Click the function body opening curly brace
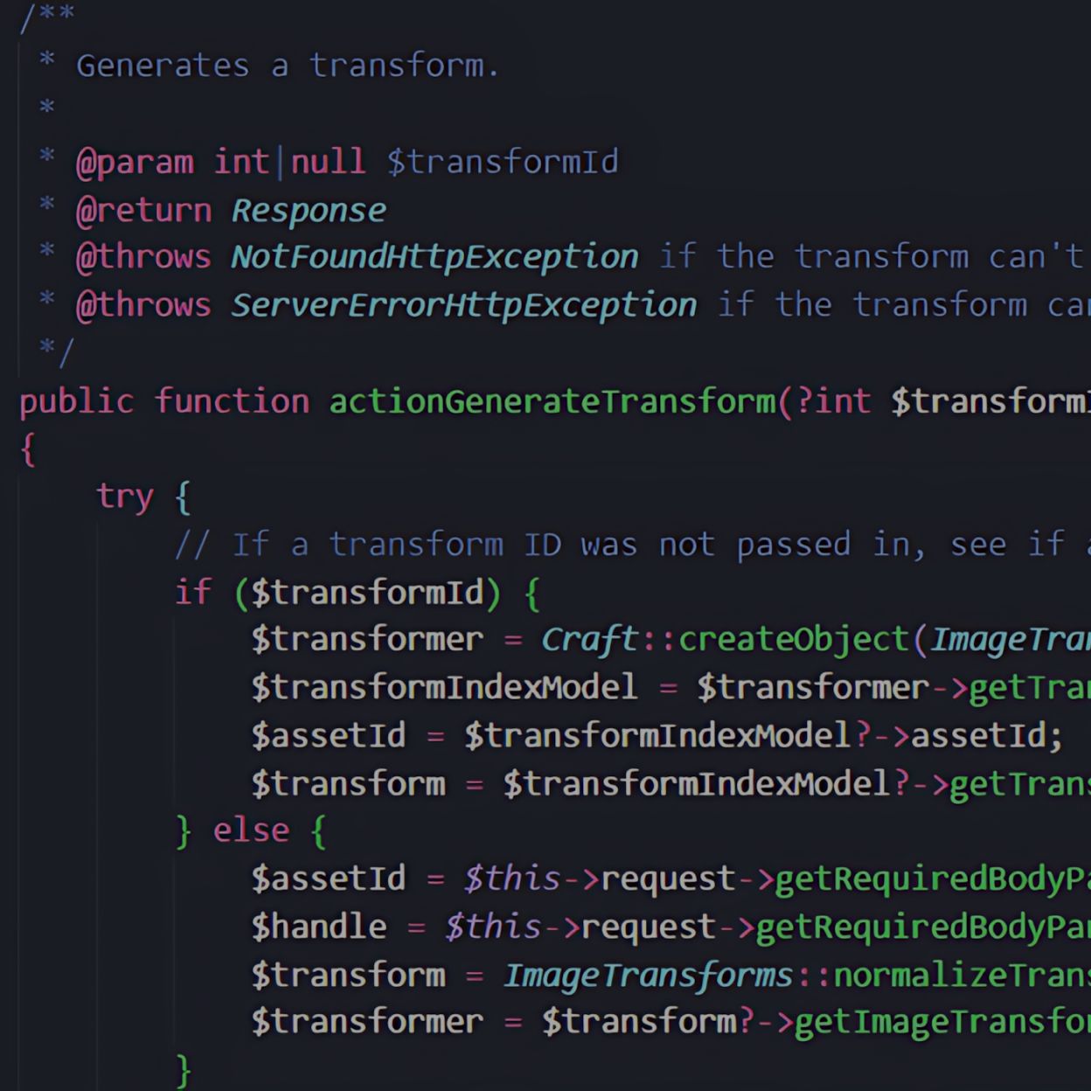The height and width of the screenshot is (1091, 1091). pyautogui.click(x=28, y=449)
